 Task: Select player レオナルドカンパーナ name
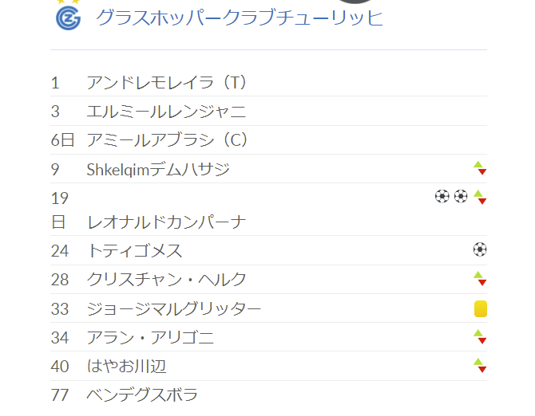click(x=167, y=222)
